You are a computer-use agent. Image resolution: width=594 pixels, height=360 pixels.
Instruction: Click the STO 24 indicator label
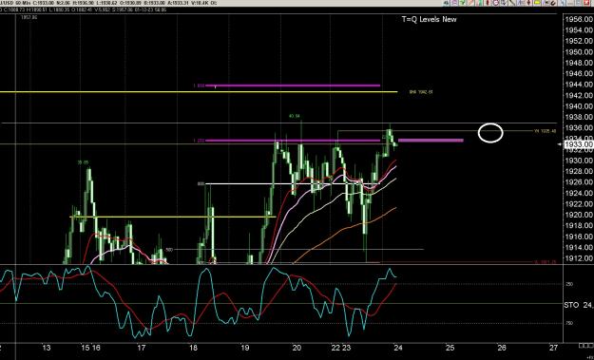(x=579, y=305)
